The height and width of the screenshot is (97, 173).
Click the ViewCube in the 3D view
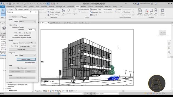[163, 33]
